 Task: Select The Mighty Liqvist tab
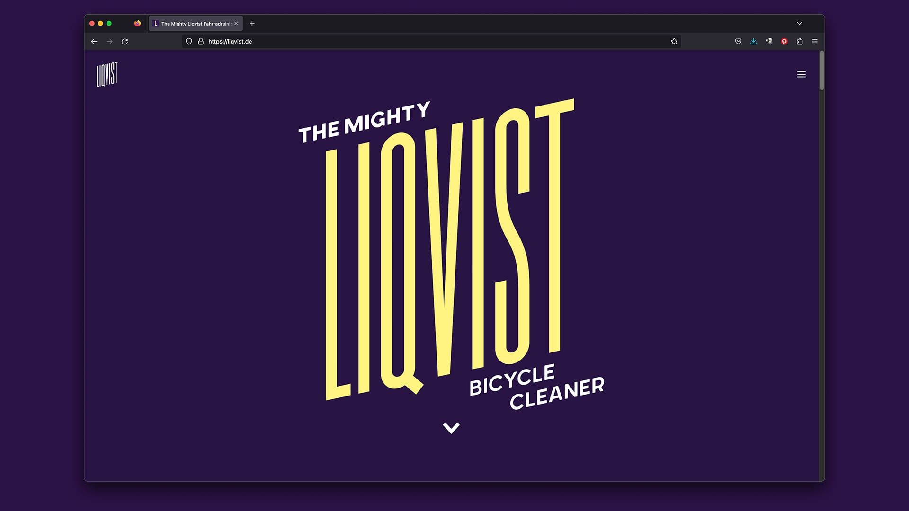pos(193,24)
